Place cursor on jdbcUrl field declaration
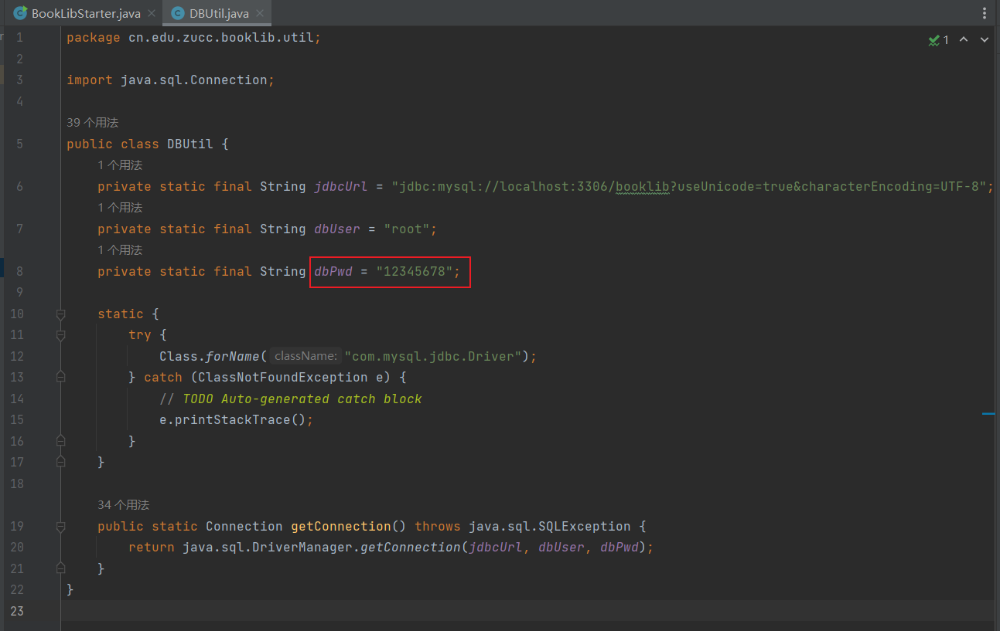Screen dimensions: 1000x631 click(x=340, y=186)
